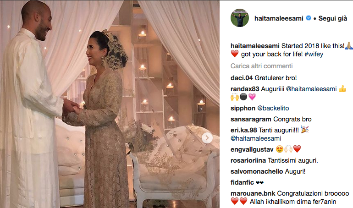Load more comments via Carica altri commenti
The image size is (353, 208).
262,66
